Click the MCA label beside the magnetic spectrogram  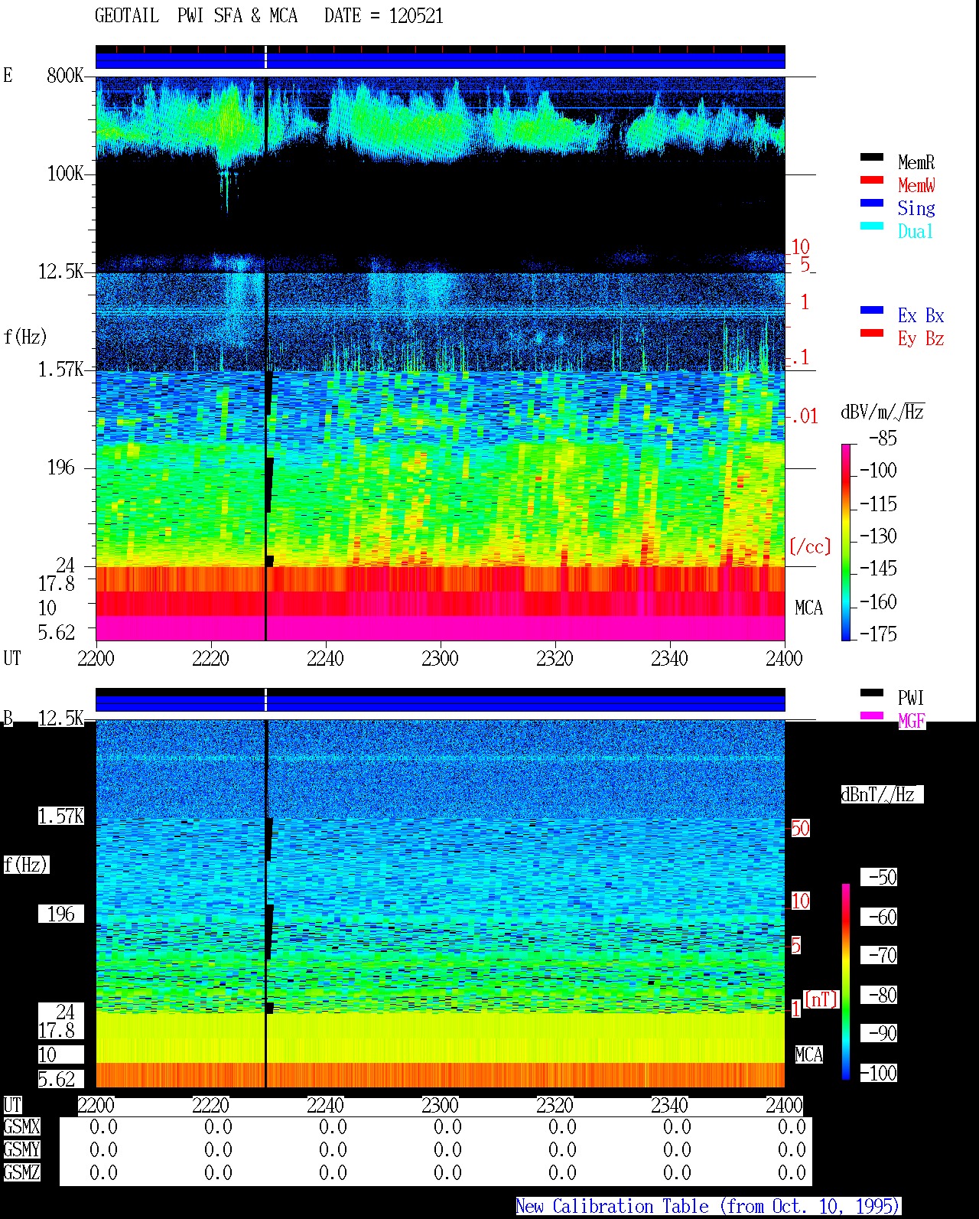[808, 1054]
